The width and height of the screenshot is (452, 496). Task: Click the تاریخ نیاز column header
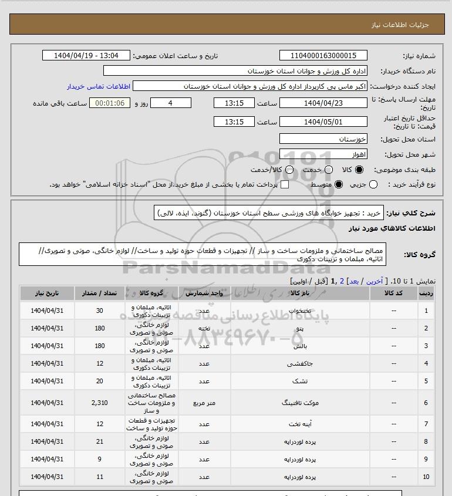[x=47, y=293]
